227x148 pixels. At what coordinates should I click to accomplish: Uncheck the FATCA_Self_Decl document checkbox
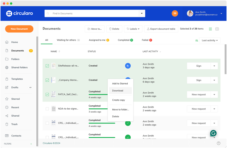click(47, 95)
